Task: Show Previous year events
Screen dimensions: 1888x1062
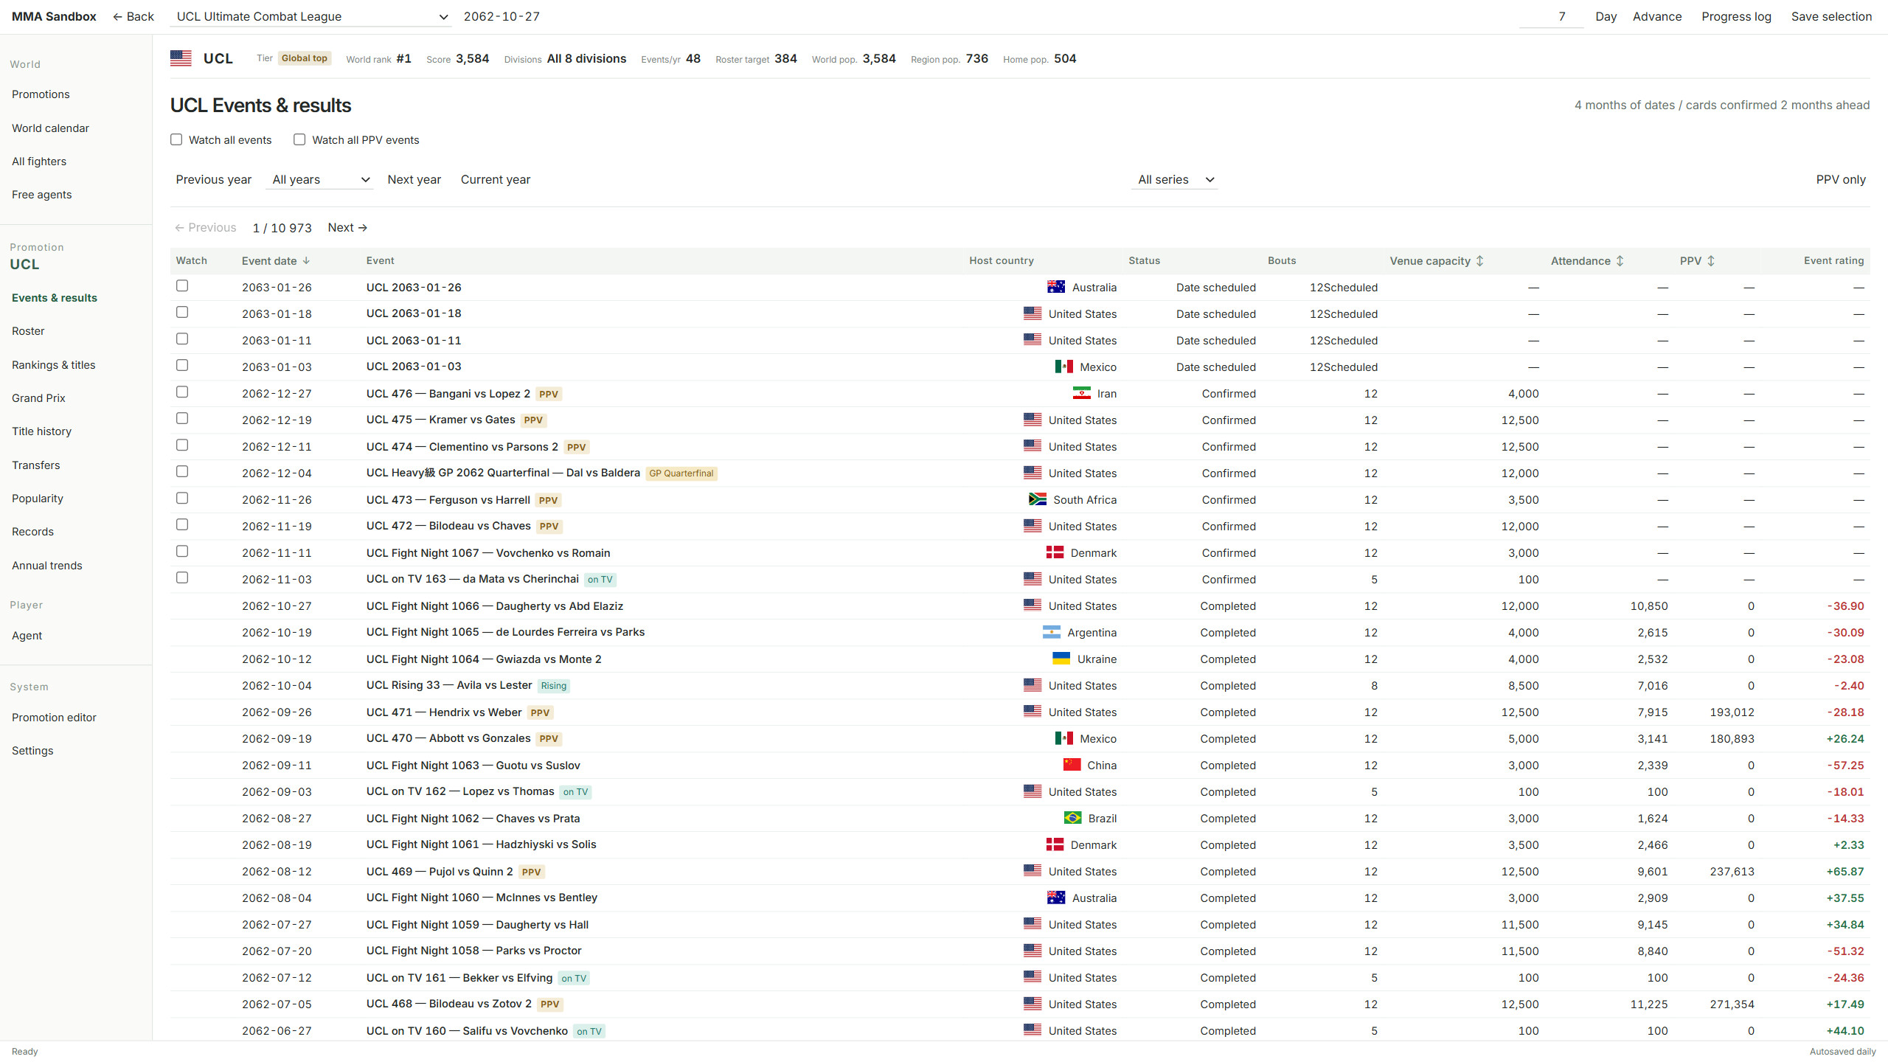Action: click(x=213, y=179)
